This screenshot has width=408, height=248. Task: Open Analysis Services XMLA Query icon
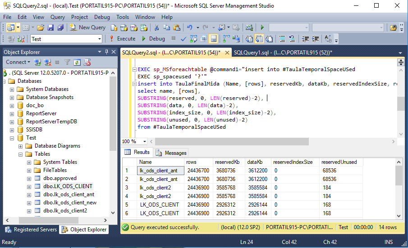(144, 27)
